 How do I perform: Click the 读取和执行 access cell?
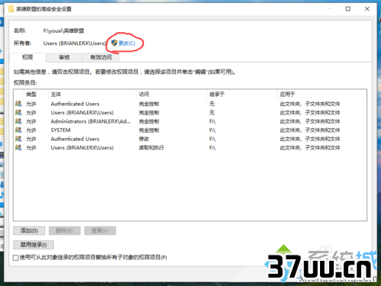point(152,148)
